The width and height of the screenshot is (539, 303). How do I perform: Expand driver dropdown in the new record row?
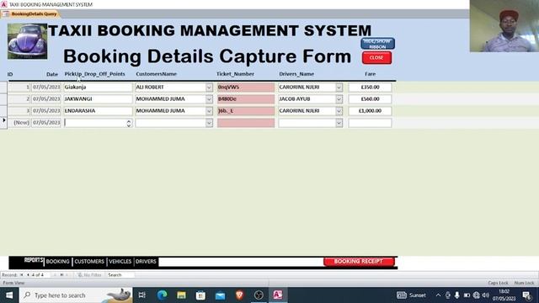pyautogui.click(x=339, y=123)
